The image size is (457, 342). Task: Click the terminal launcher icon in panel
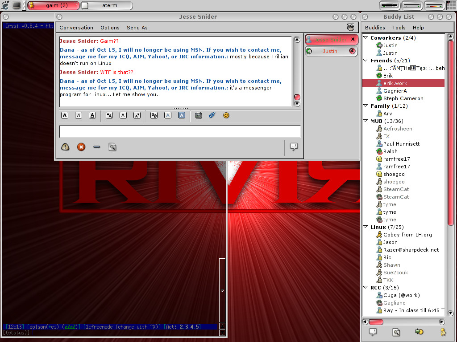pyautogui.click(x=17, y=5)
